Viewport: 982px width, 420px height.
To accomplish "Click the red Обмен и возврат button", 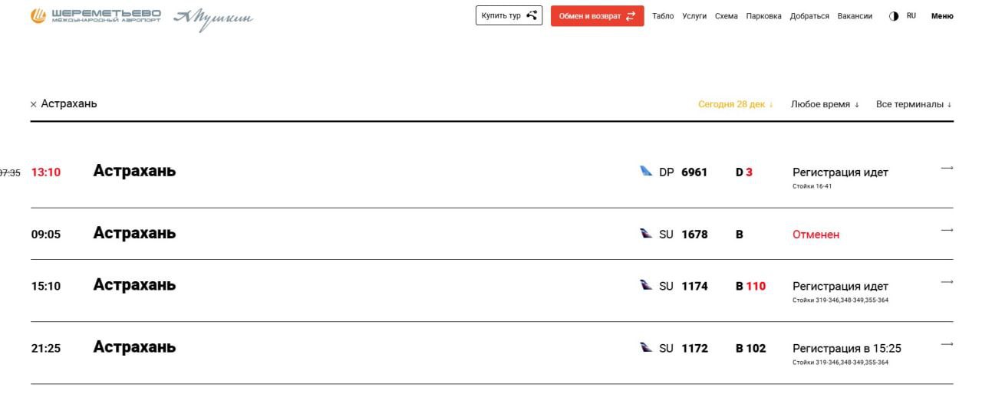I will pyautogui.click(x=597, y=16).
